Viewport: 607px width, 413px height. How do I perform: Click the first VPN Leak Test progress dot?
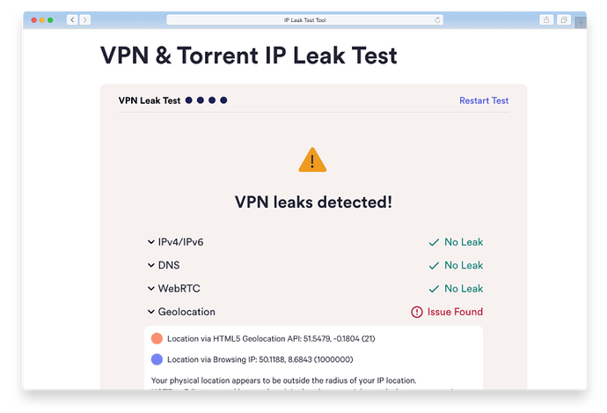tap(189, 100)
